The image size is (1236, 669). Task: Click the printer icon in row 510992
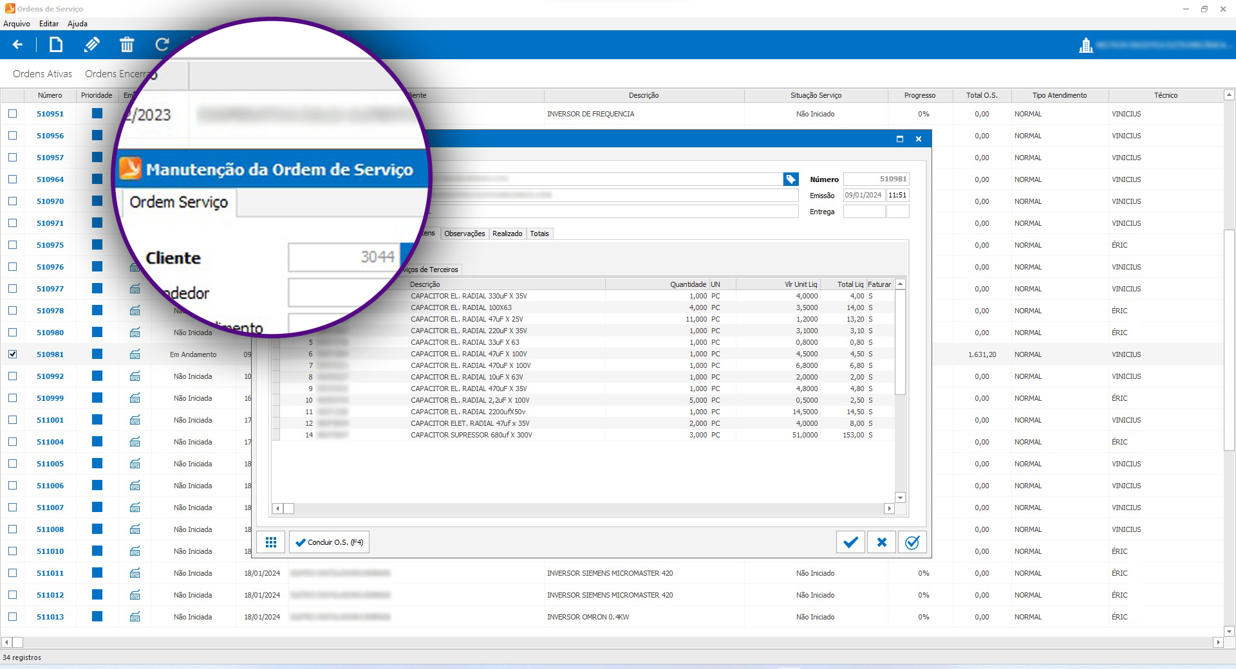[135, 376]
